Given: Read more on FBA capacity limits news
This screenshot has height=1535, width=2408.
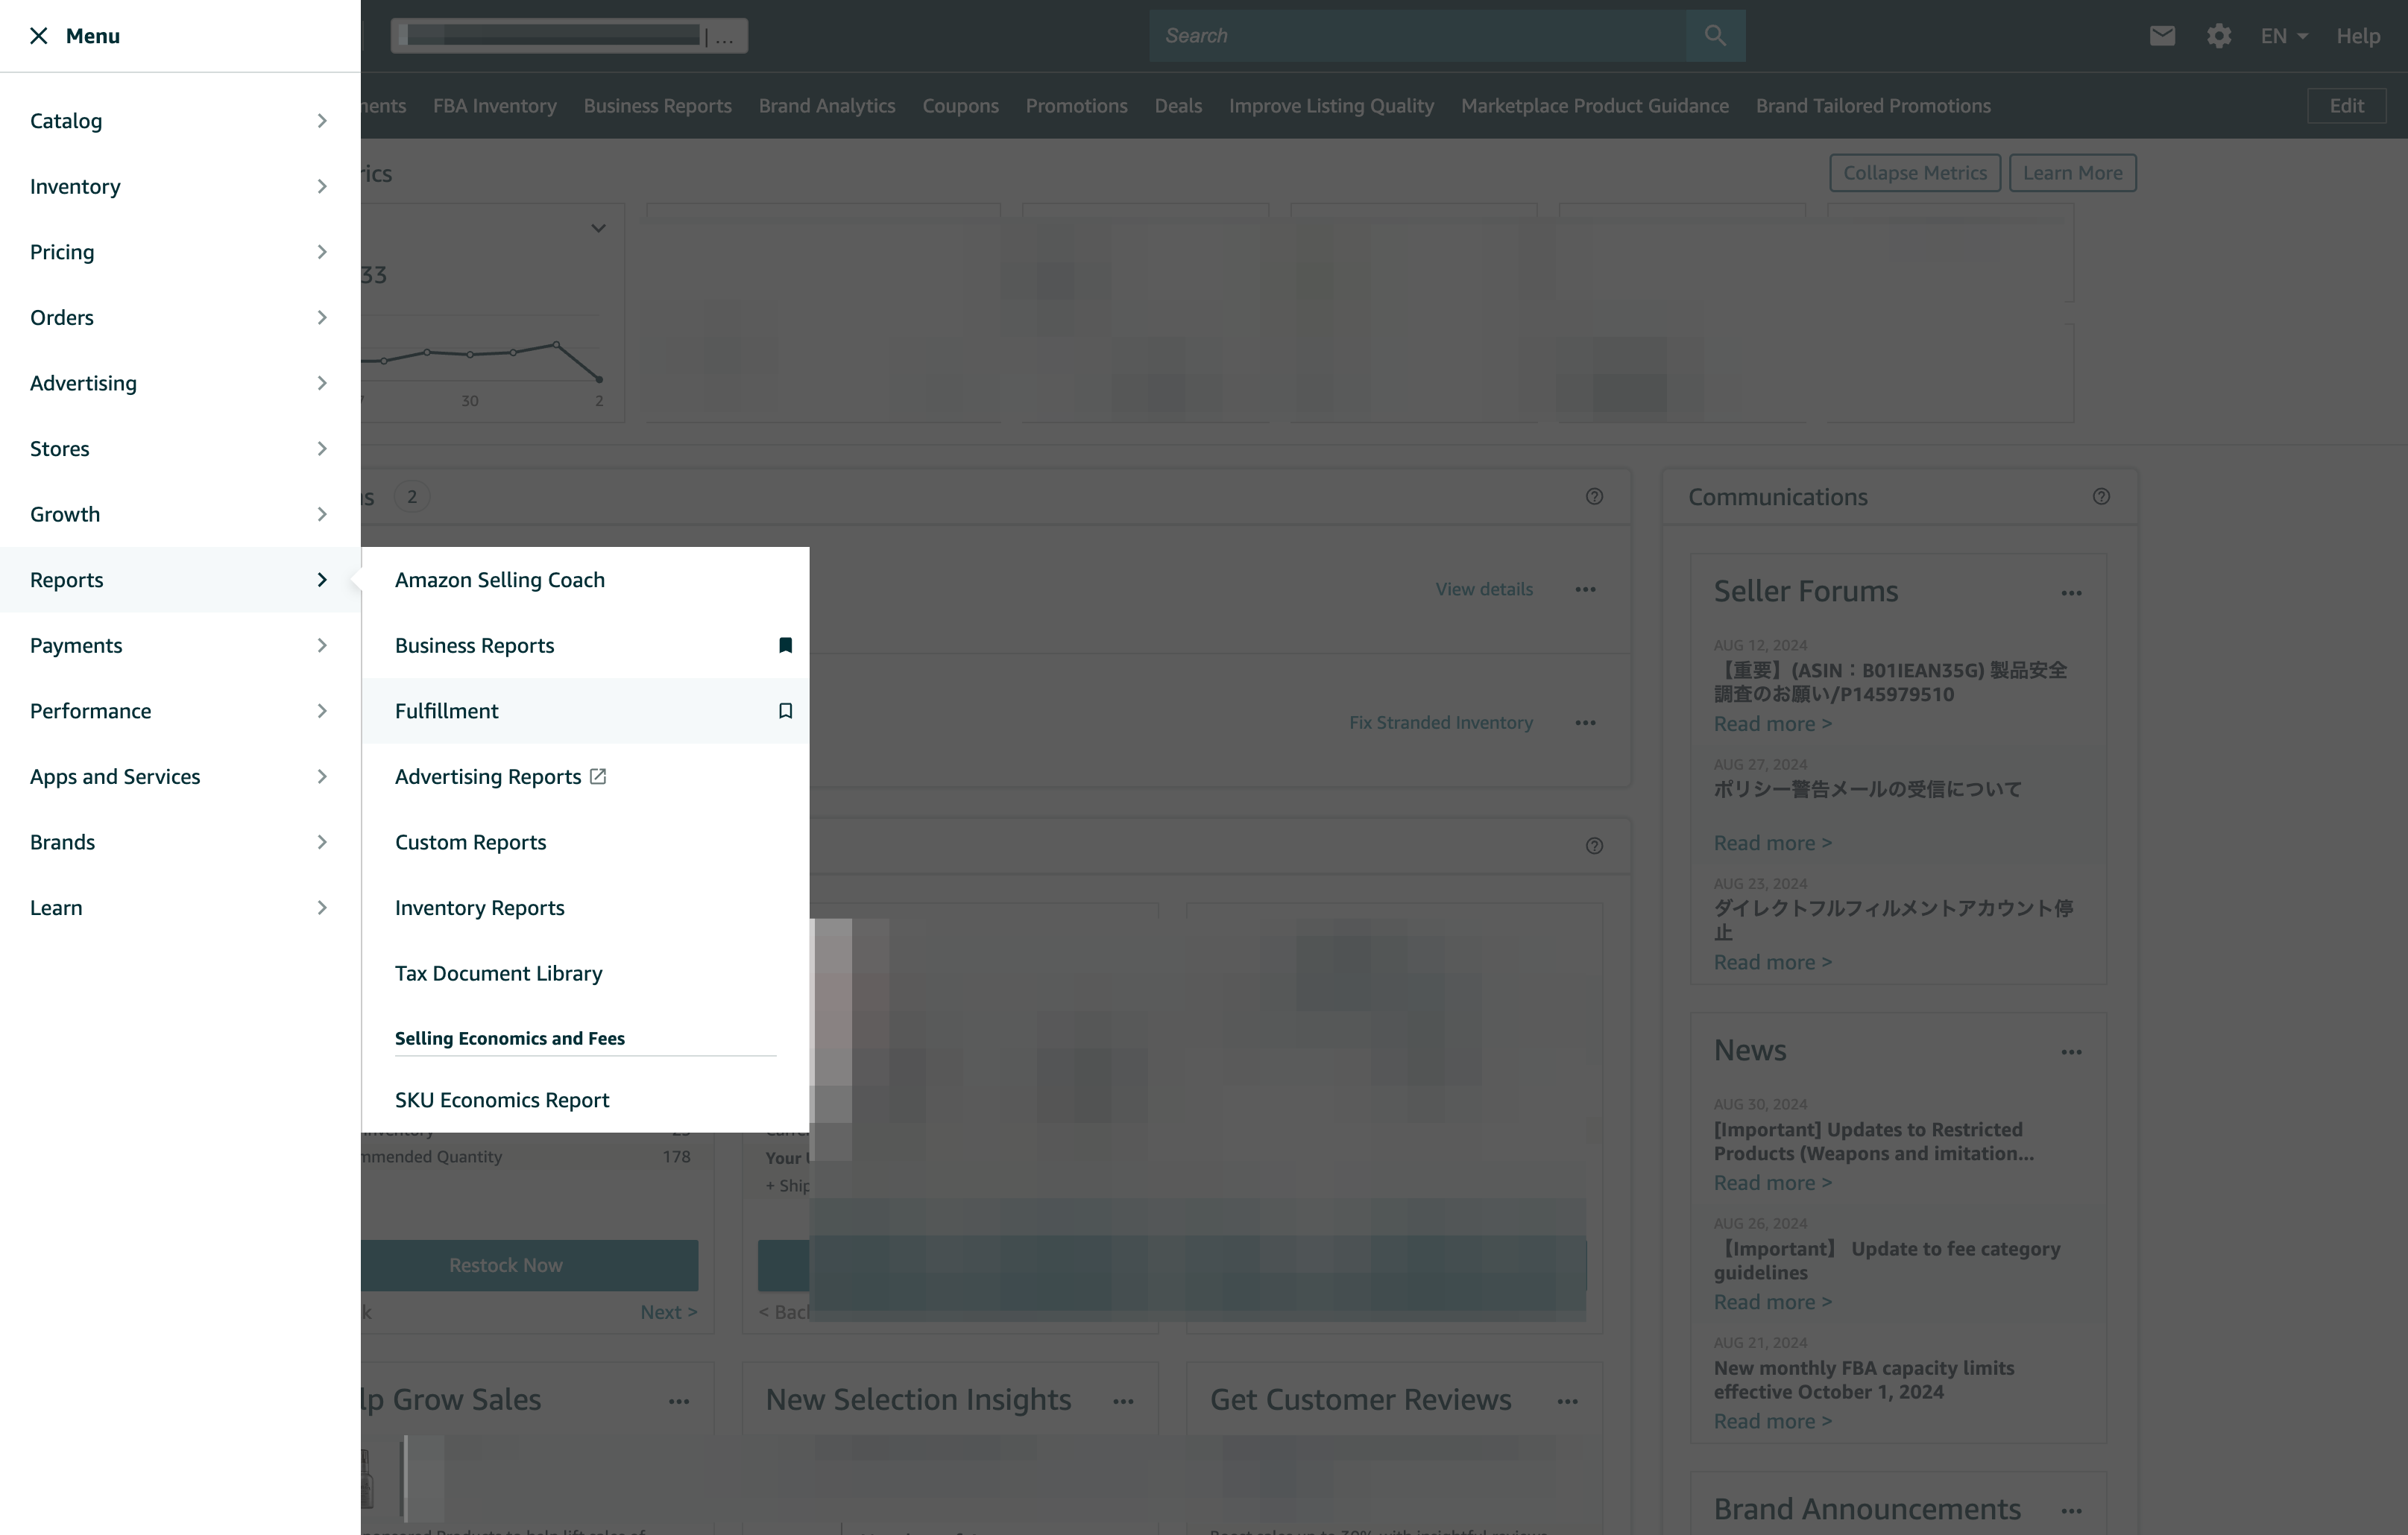Looking at the screenshot, I should click(1772, 1421).
